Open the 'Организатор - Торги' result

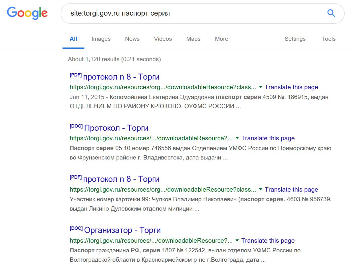tap(122, 230)
